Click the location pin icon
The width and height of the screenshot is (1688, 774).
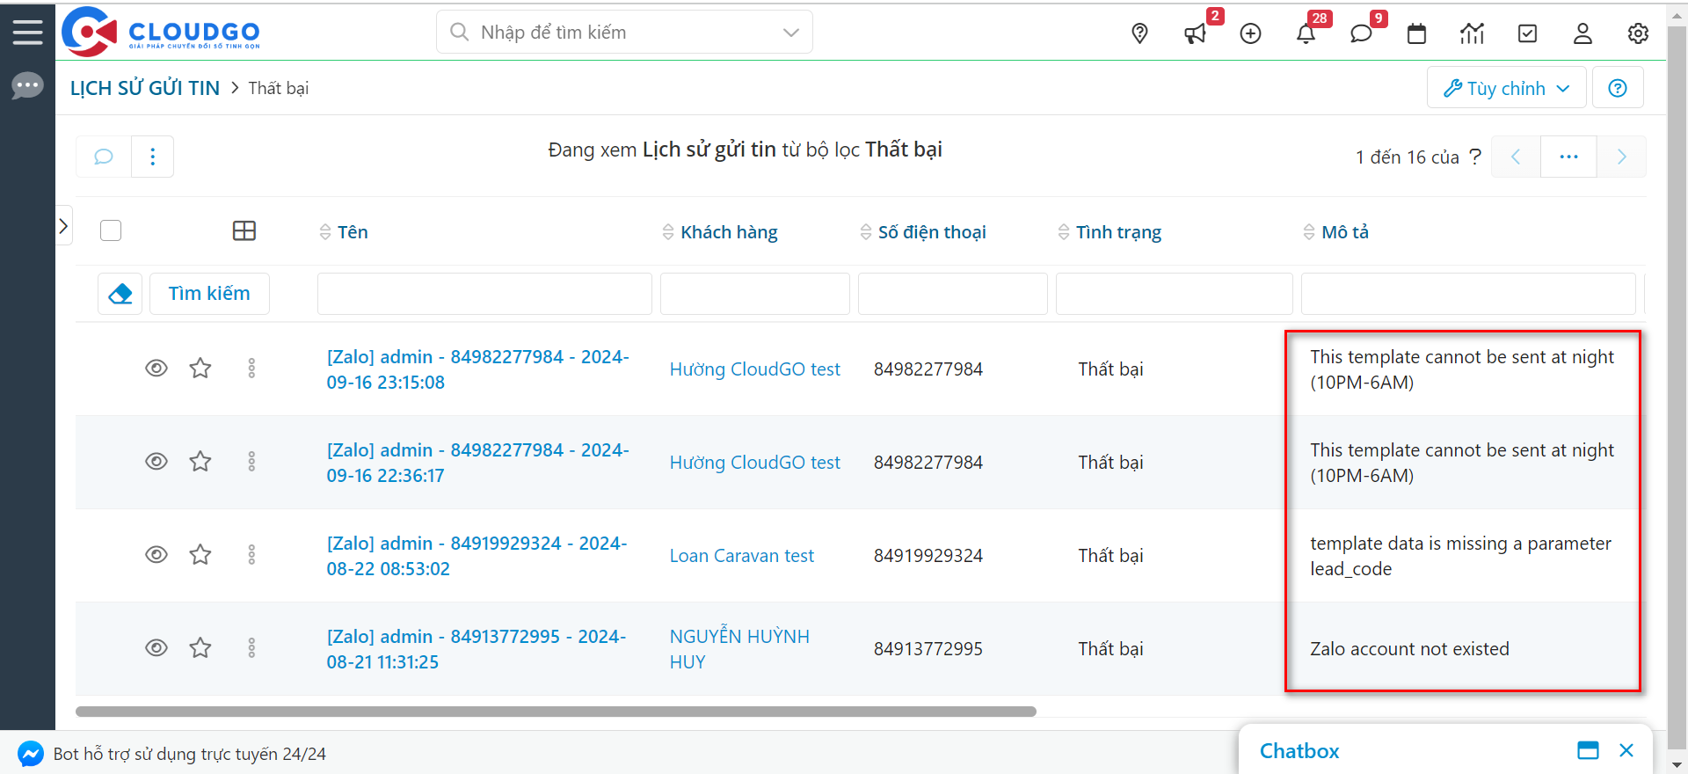pos(1139,33)
